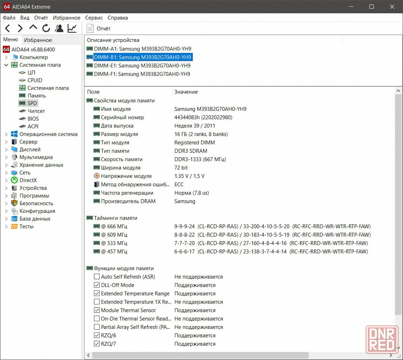
Task: Open the ACPI tree item
Action: 33,127
